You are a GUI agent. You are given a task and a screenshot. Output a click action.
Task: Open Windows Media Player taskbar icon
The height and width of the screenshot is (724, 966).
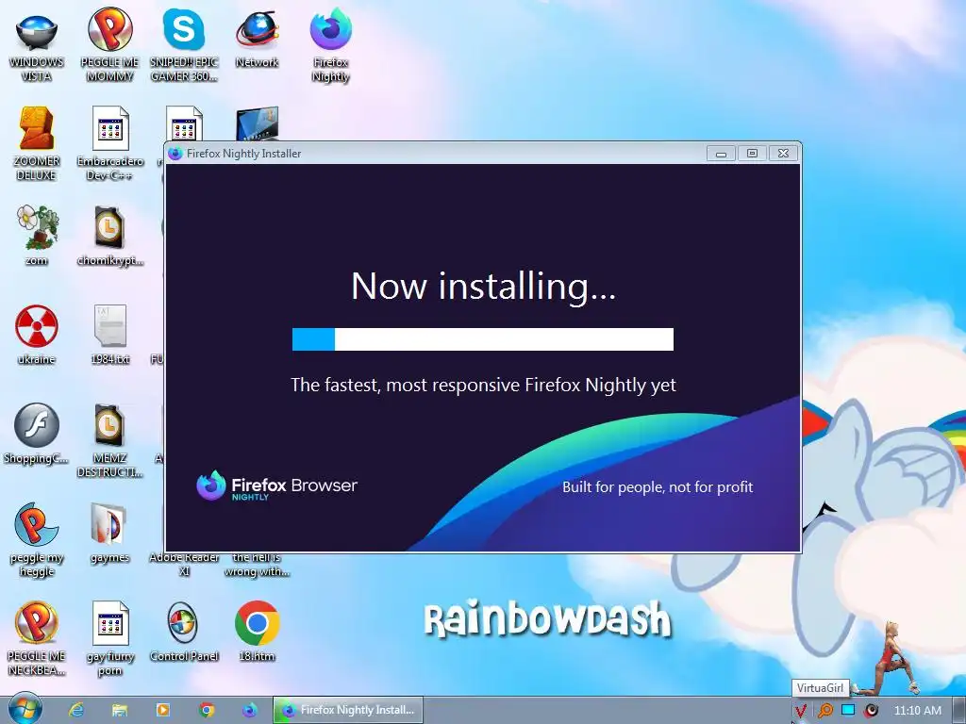(162, 710)
